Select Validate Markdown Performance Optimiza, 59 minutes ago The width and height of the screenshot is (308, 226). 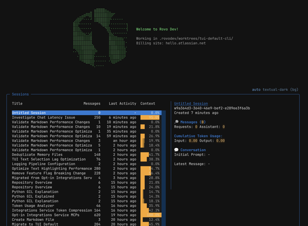[87, 136]
